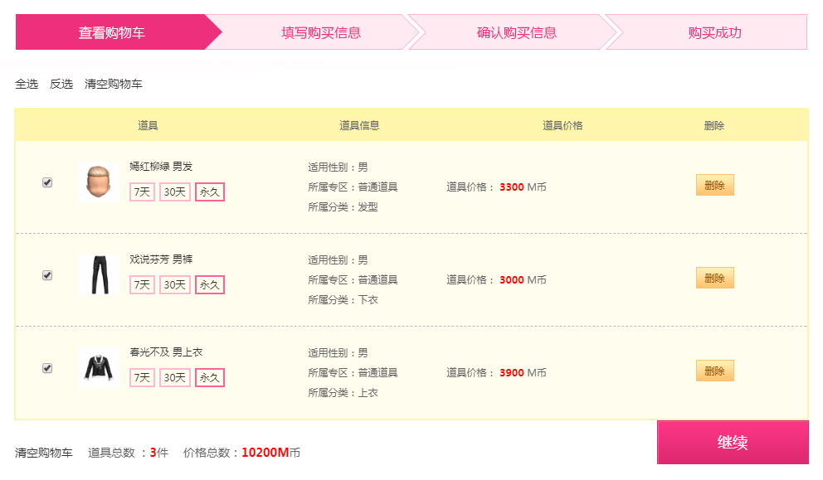Click the black pants item thumbnail
823x480 pixels.
click(x=99, y=275)
